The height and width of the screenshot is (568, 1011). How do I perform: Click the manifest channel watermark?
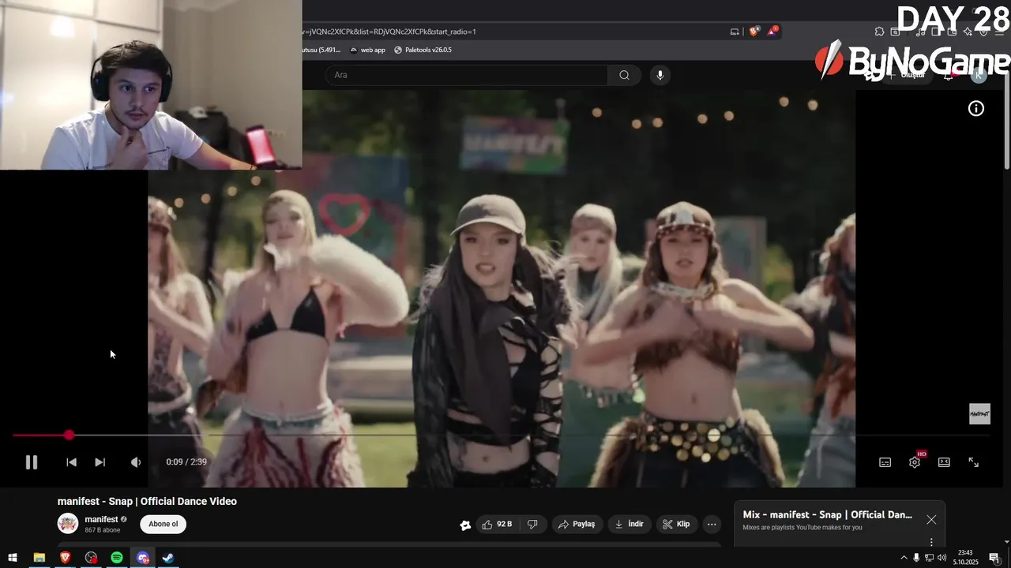tap(979, 414)
